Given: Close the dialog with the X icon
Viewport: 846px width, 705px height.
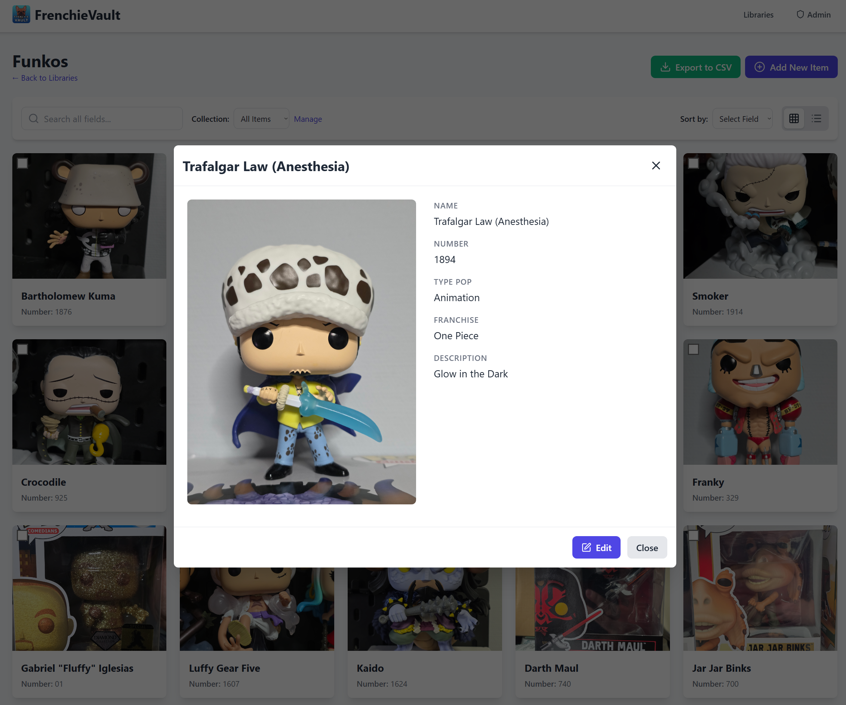Looking at the screenshot, I should point(656,166).
